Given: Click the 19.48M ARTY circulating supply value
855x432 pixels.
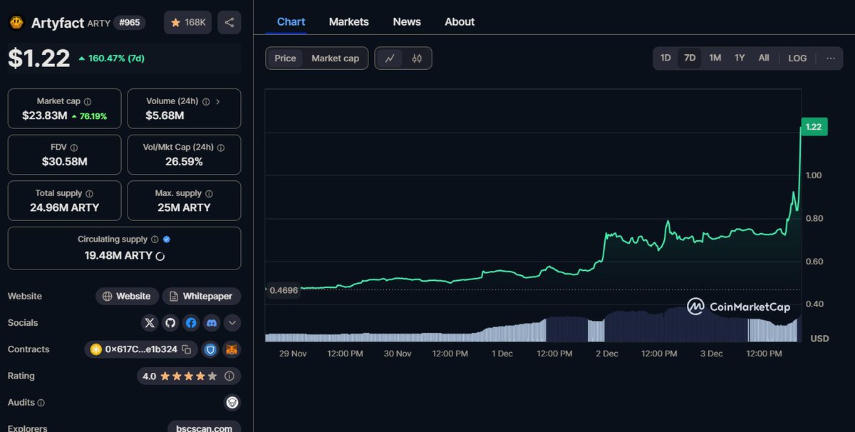Looking at the screenshot, I should [118, 255].
